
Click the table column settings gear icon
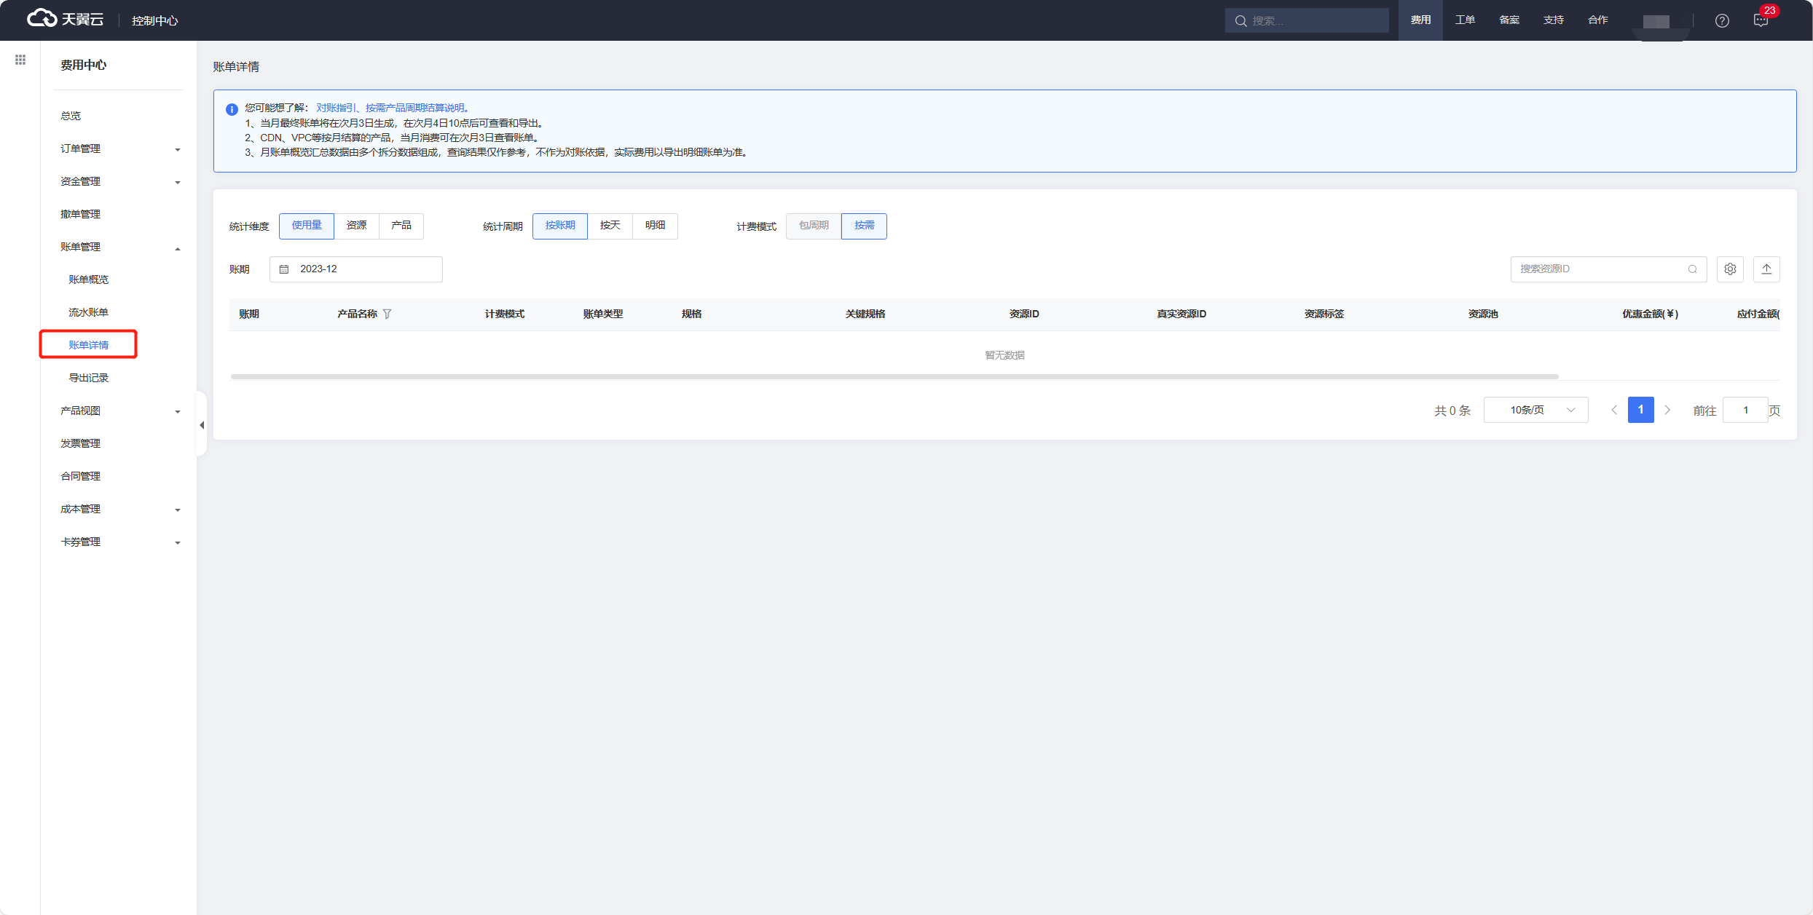point(1730,269)
